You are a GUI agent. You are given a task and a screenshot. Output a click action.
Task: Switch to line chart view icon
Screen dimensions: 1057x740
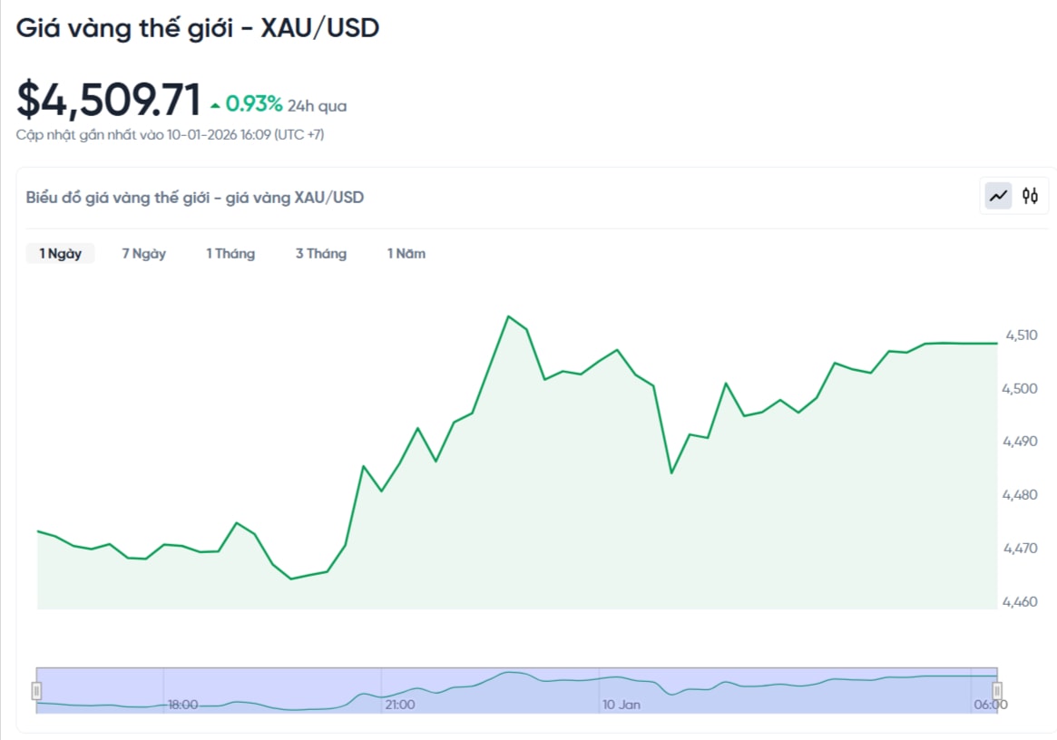(999, 196)
